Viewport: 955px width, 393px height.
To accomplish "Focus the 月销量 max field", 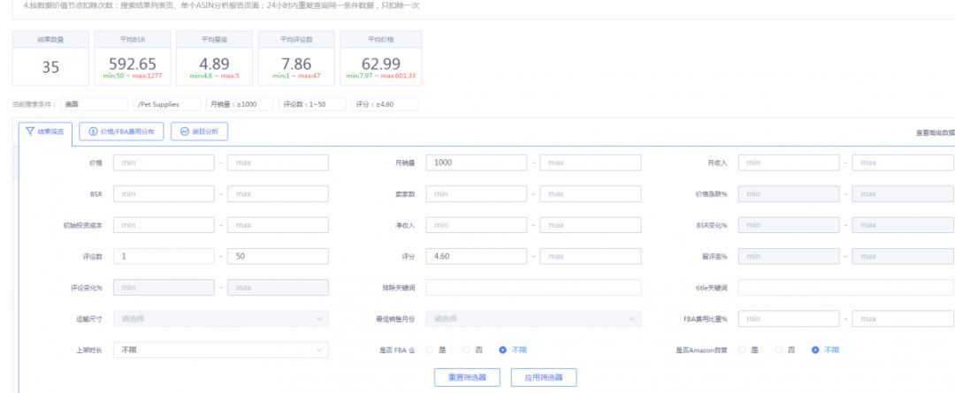I will click(x=590, y=162).
